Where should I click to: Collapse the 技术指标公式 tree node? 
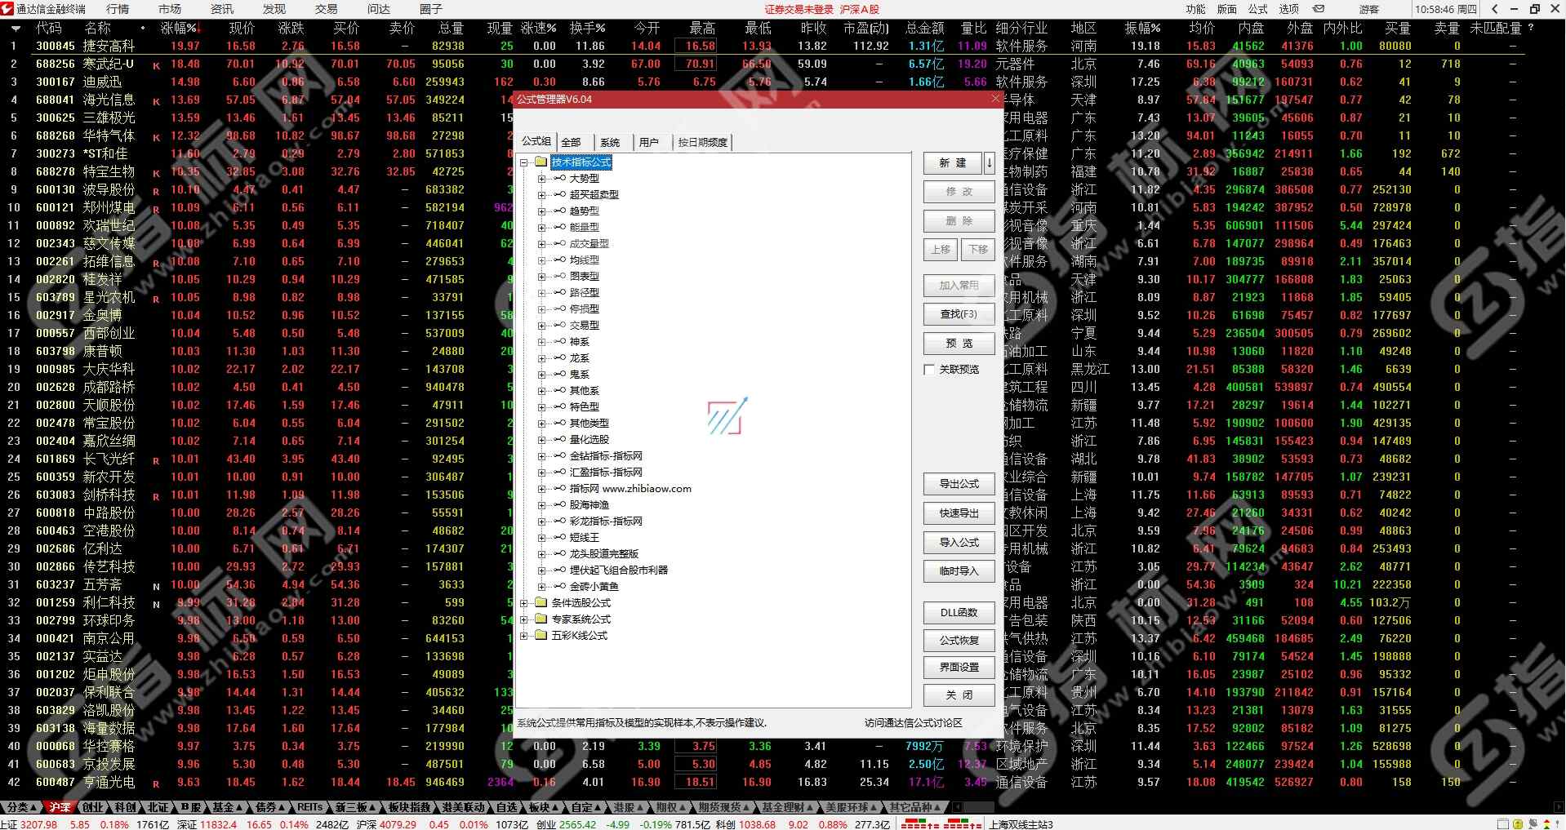524,162
